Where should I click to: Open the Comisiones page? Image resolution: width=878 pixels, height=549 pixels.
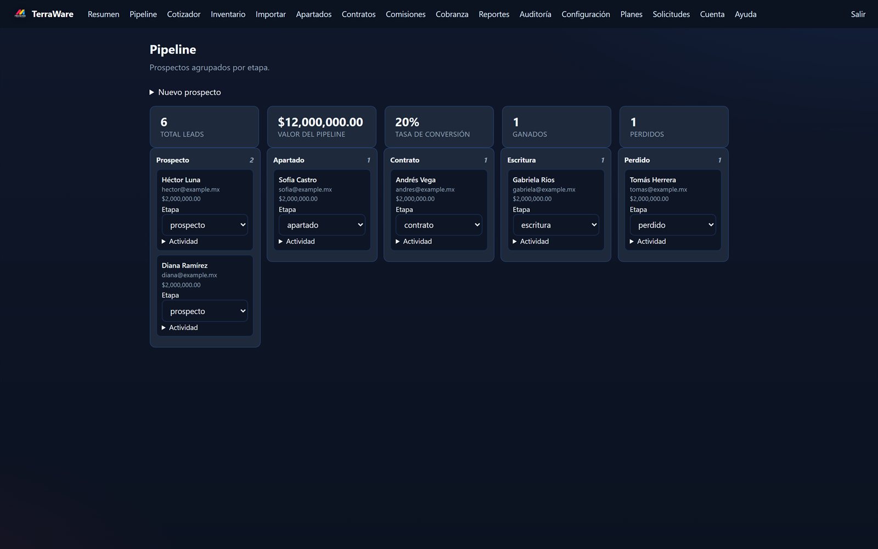coord(406,14)
